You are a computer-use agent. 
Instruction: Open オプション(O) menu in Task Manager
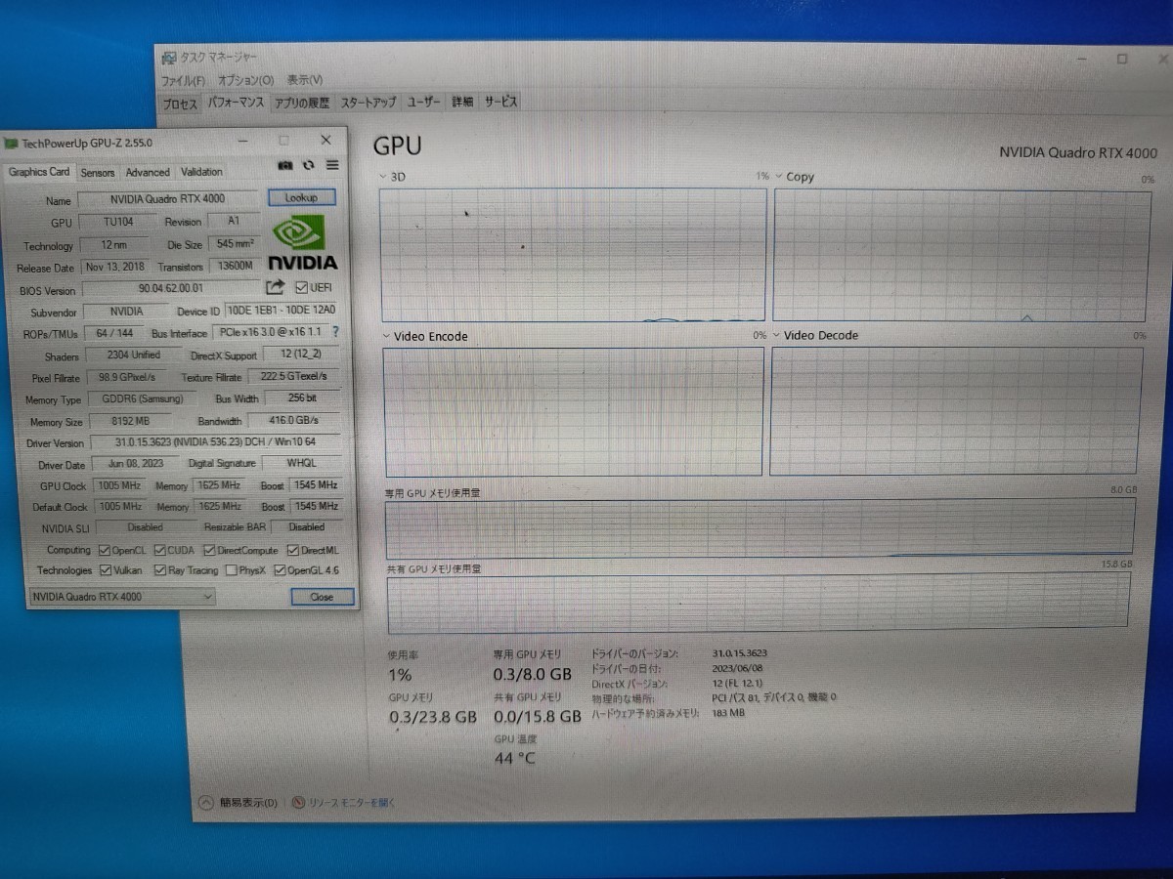(245, 80)
